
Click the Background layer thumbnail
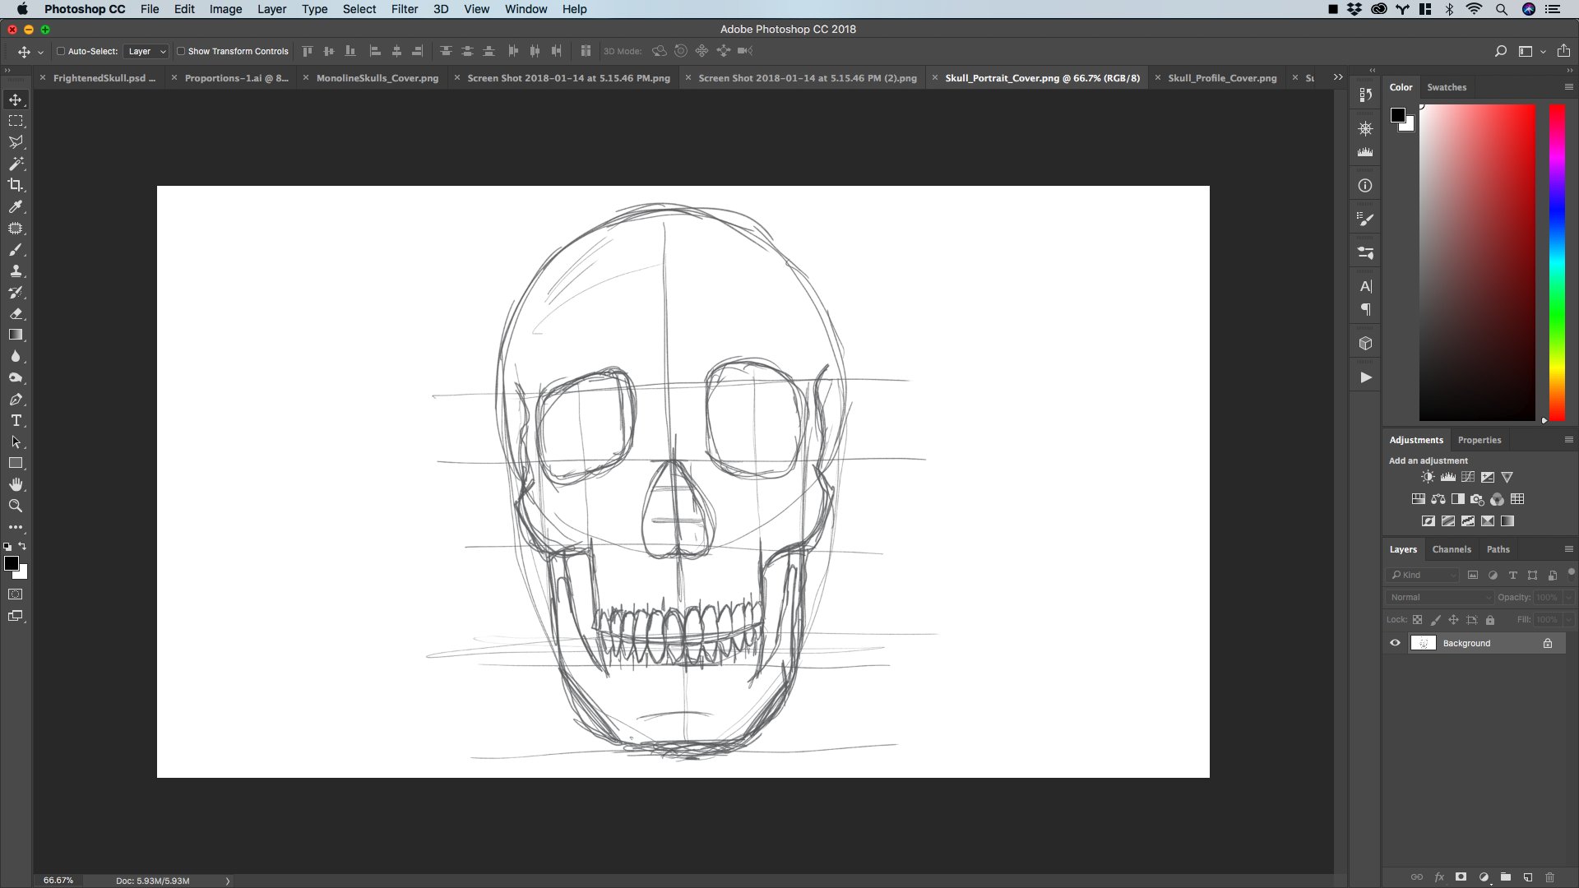(x=1423, y=643)
